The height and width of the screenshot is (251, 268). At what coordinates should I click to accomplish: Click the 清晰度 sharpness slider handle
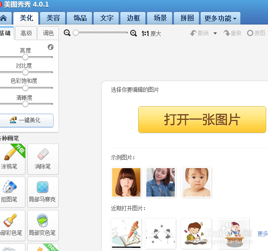(25, 104)
